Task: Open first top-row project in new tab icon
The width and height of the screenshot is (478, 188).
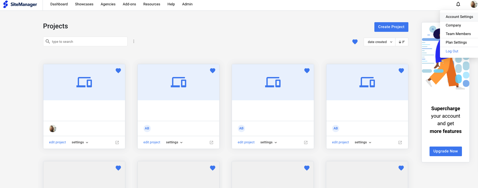Action: [117, 143]
